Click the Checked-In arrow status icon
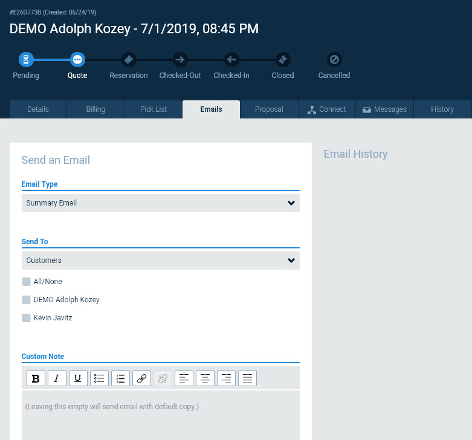Viewport: 472px width, 440px height. point(231,60)
